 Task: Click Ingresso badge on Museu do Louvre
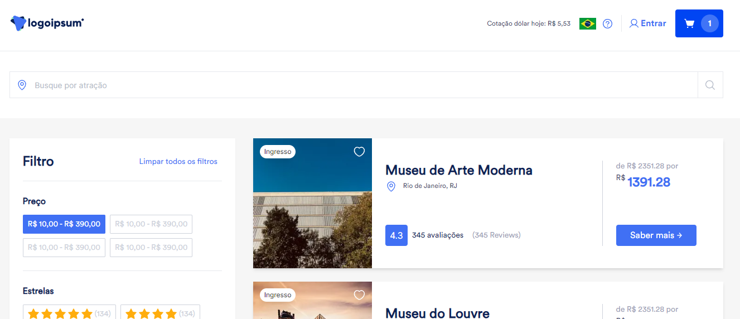pos(278,295)
